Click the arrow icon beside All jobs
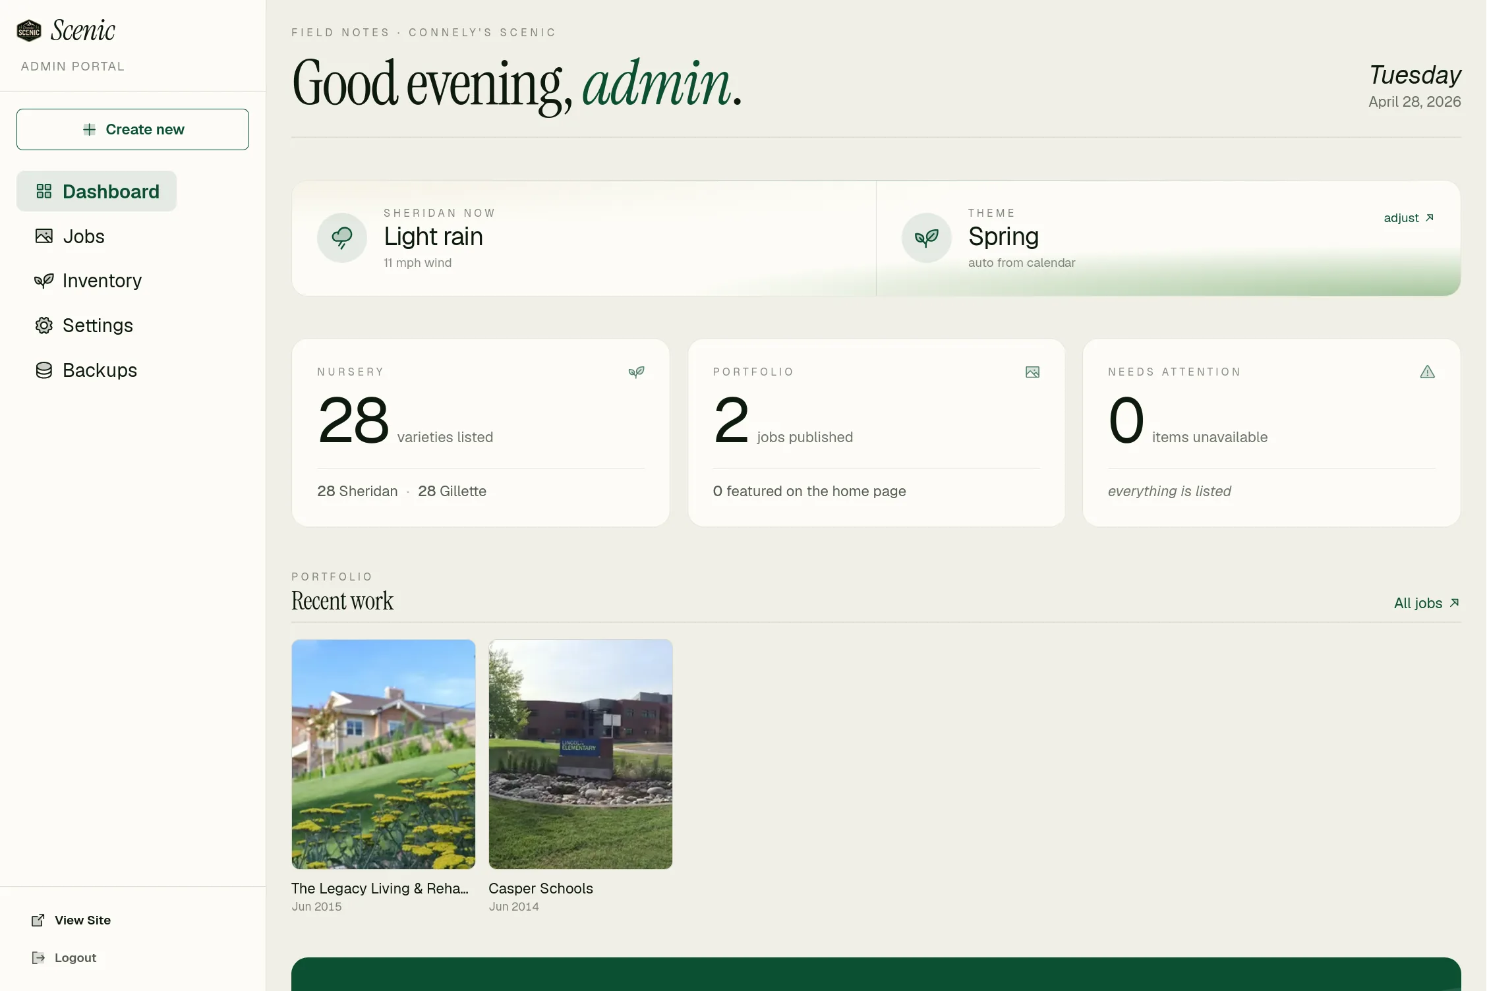The height and width of the screenshot is (991, 1487). (1455, 602)
